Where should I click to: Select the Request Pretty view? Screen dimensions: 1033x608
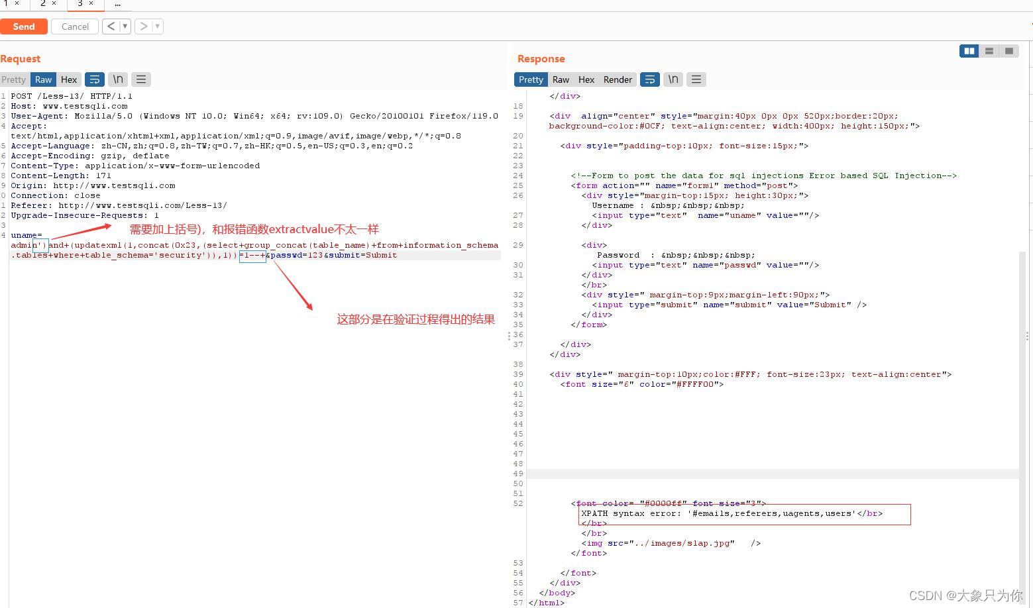pos(13,79)
